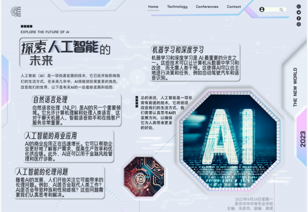Click the THE NEW WORLD vertical text
This screenshot has height=212, width=308.
(x=295, y=88)
